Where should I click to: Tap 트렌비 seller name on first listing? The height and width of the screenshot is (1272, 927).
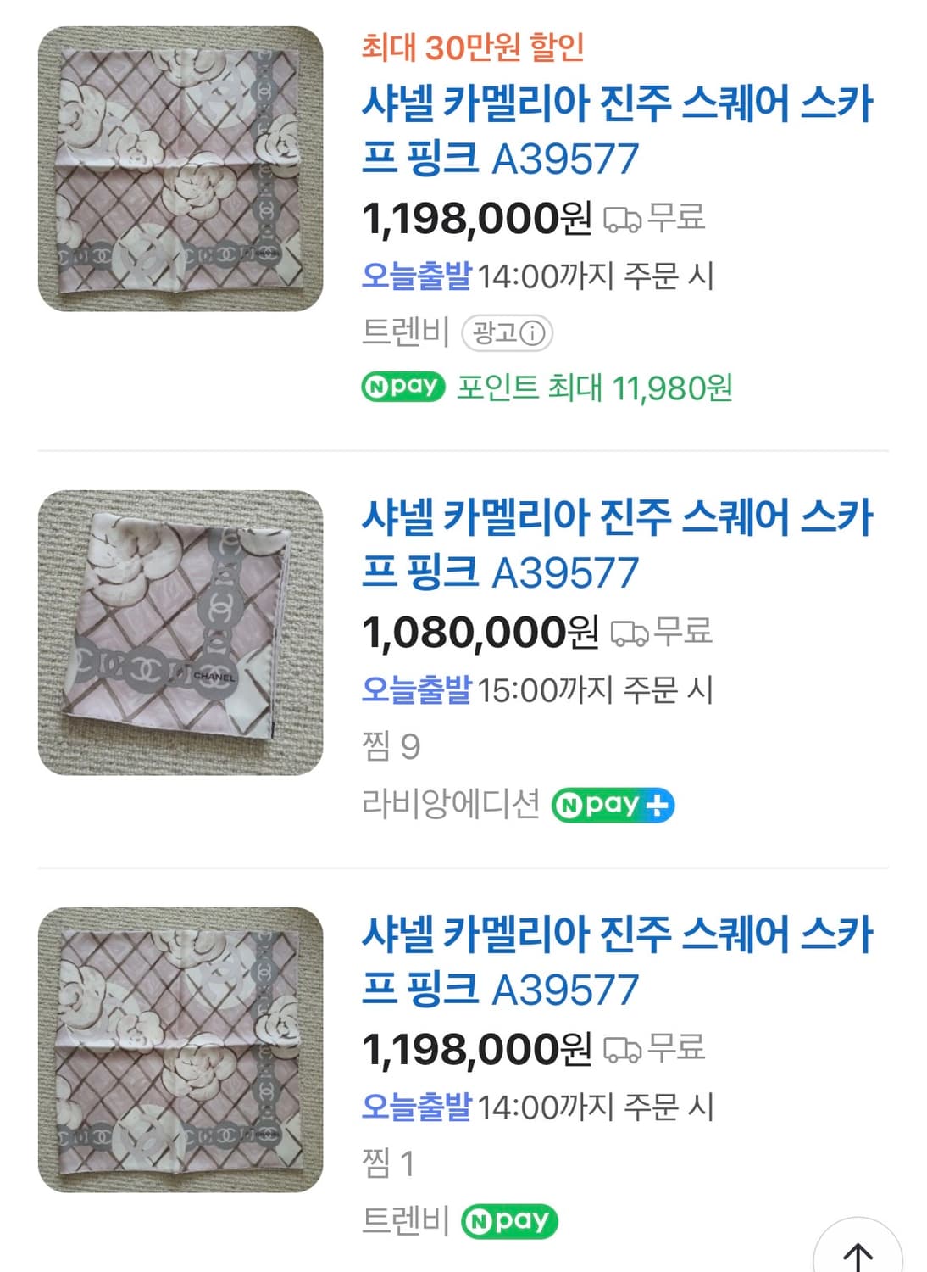pos(405,332)
